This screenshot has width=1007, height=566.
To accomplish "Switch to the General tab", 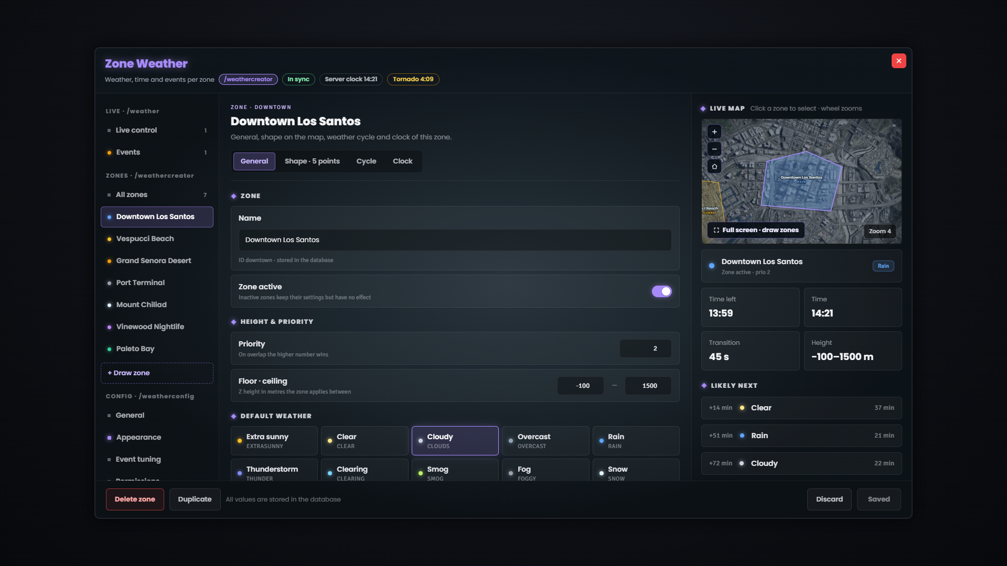I will (254, 161).
